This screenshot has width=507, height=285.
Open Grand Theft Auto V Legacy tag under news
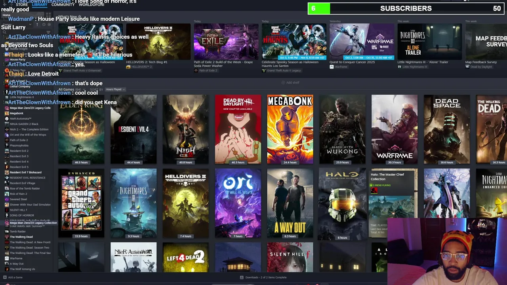(x=281, y=70)
